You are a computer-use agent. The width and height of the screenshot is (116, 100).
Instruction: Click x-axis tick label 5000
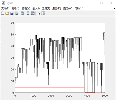105,96
